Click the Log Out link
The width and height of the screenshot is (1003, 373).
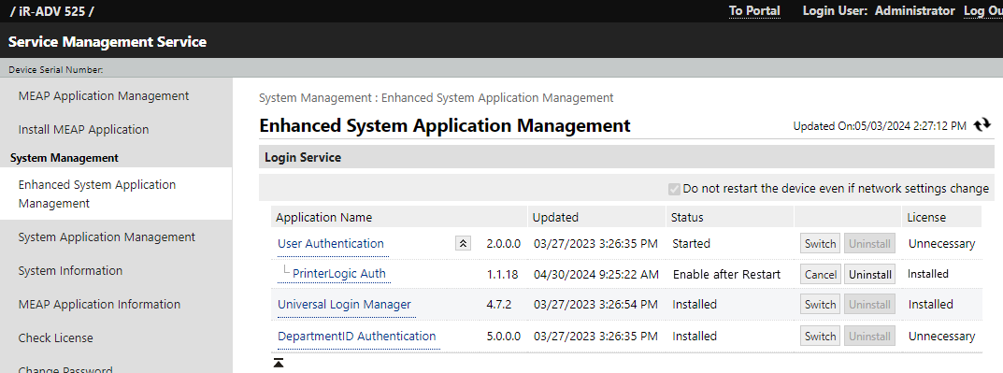click(x=983, y=11)
